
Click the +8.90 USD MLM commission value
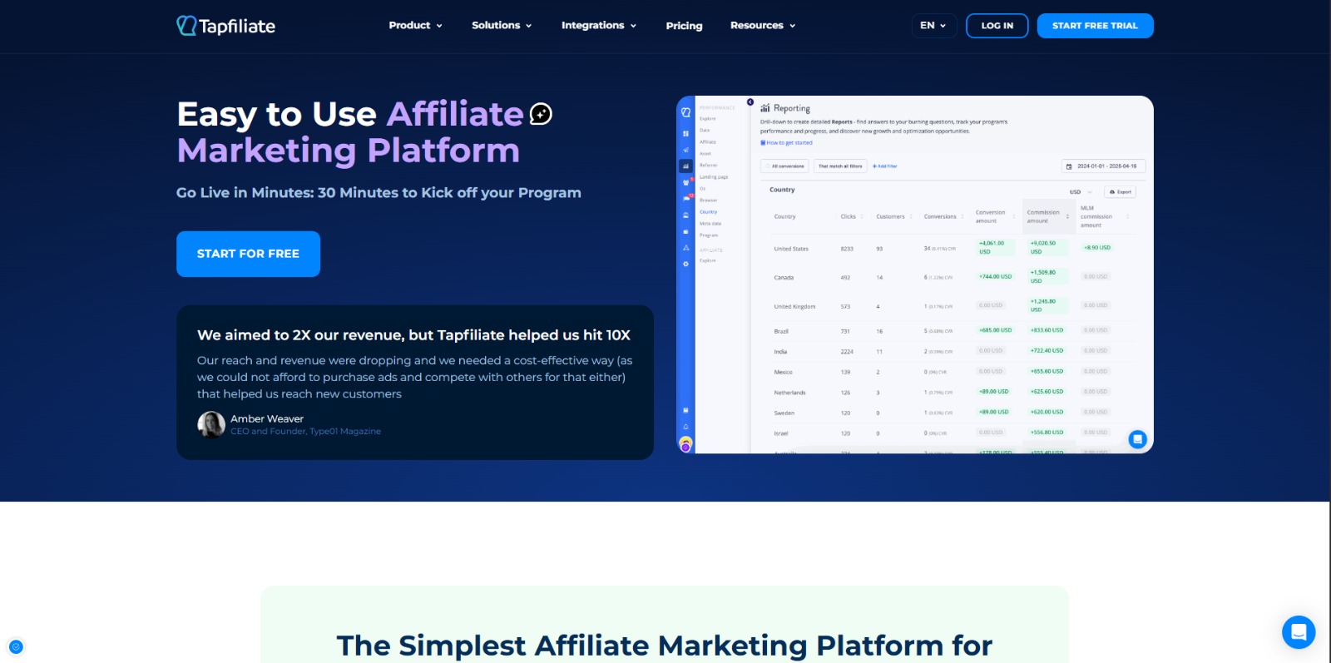(1097, 248)
